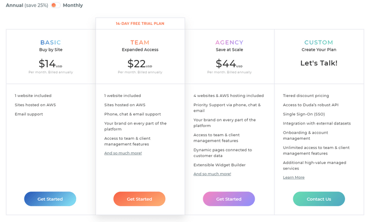Click the $14 price on Basic plan
The width and height of the screenshot is (371, 222).
[48, 64]
